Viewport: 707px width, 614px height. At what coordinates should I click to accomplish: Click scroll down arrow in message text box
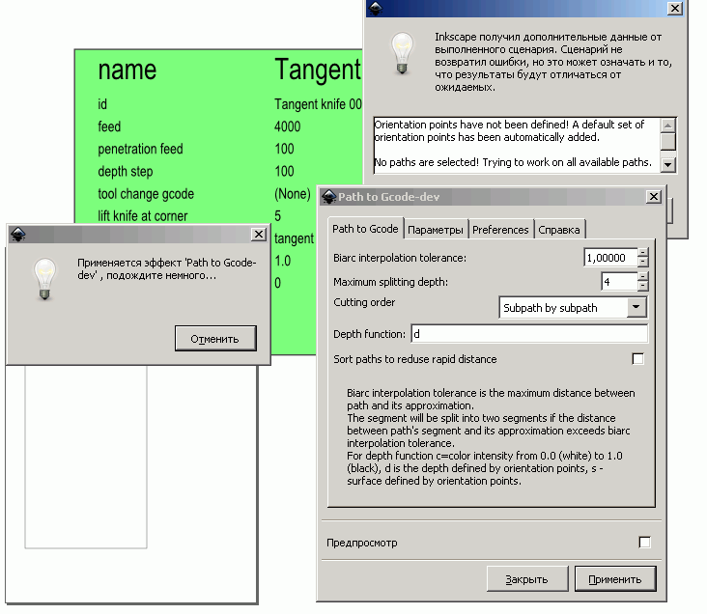click(x=667, y=165)
